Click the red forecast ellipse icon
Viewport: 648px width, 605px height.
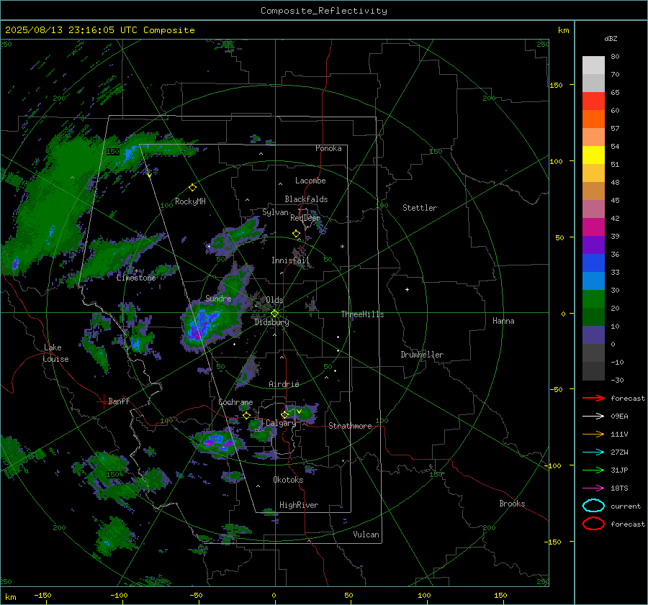click(593, 524)
